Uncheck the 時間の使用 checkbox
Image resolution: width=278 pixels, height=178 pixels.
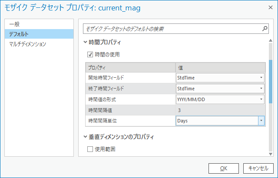(x=90, y=55)
